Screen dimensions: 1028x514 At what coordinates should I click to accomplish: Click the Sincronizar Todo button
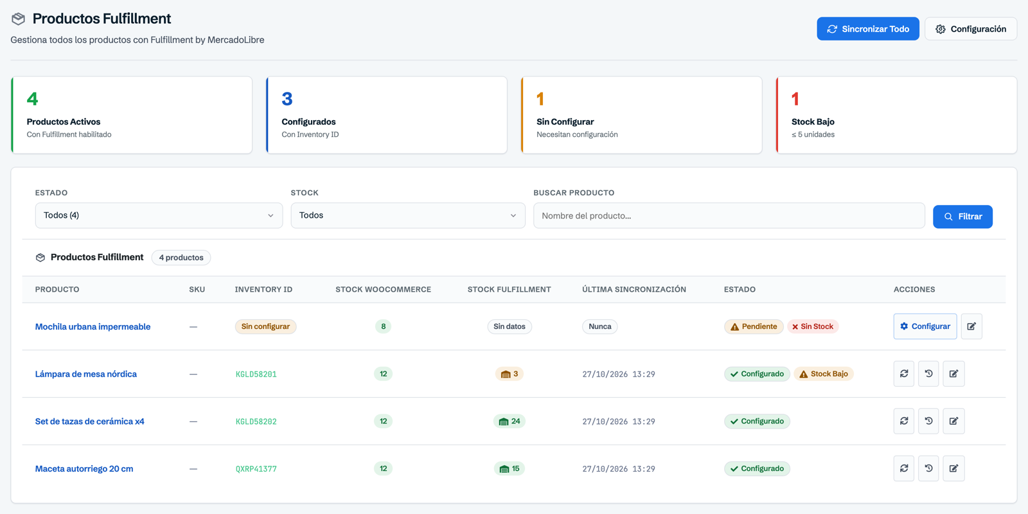(x=868, y=29)
